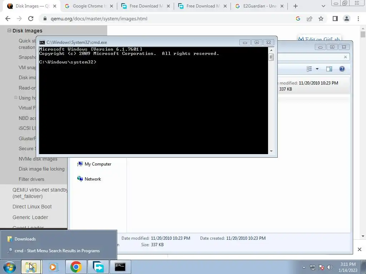Open Direct Linux Boot link
The image size is (366, 274).
pyautogui.click(x=32, y=207)
